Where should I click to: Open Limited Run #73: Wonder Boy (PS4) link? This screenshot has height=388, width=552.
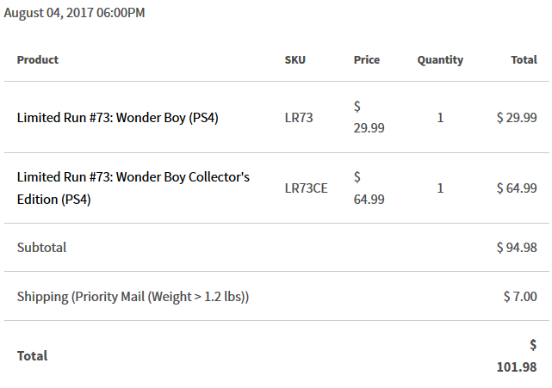click(118, 118)
